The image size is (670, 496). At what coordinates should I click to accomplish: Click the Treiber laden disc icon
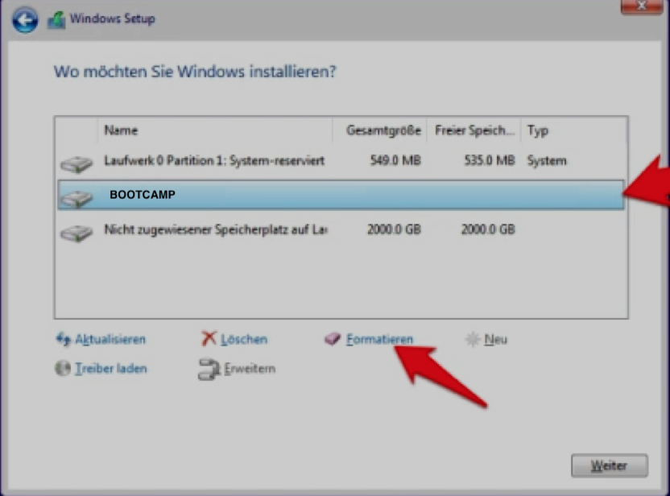point(63,368)
